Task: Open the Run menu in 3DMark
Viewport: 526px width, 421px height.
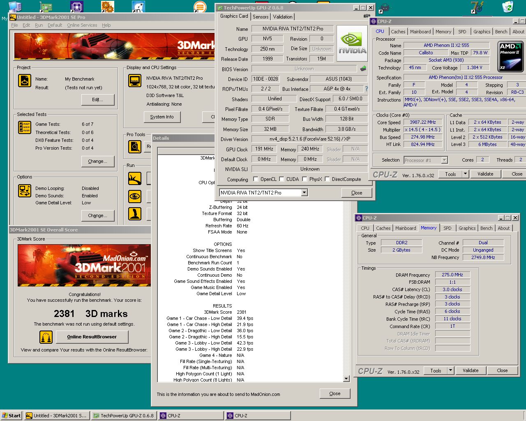Action: pos(39,25)
